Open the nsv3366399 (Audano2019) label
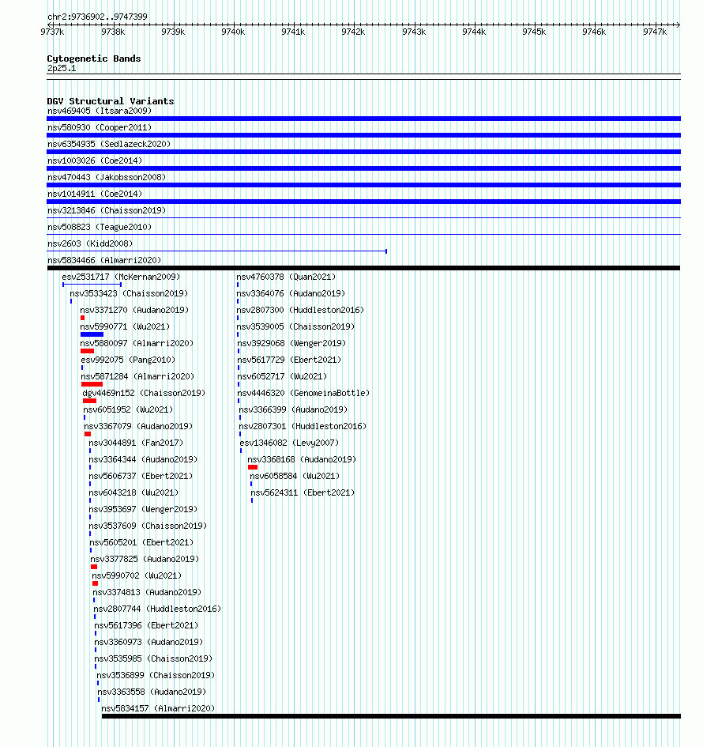This screenshot has height=747, width=703. [x=293, y=410]
